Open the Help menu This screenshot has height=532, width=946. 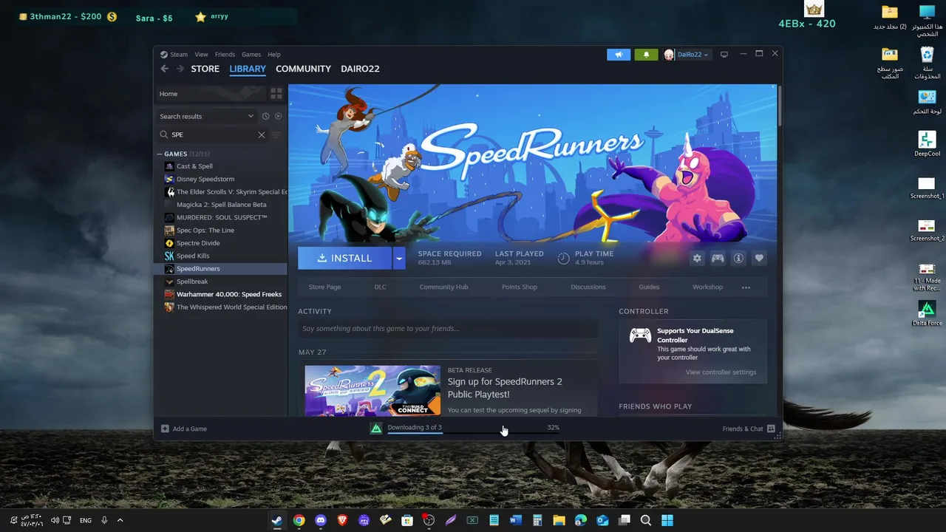[274, 55]
